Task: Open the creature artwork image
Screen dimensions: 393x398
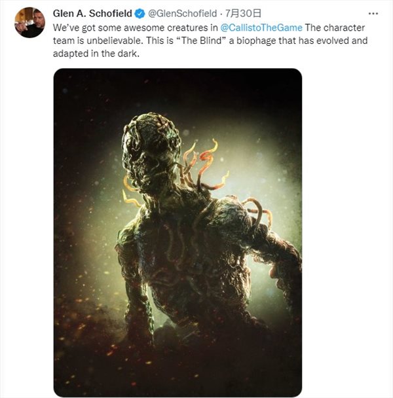Action: pos(178,232)
